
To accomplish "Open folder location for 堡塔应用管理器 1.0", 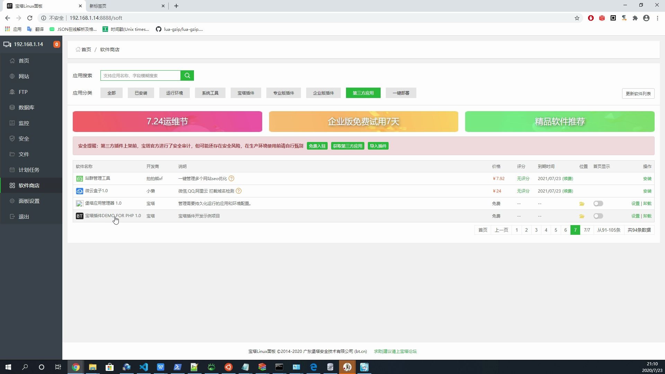I will click(582, 204).
